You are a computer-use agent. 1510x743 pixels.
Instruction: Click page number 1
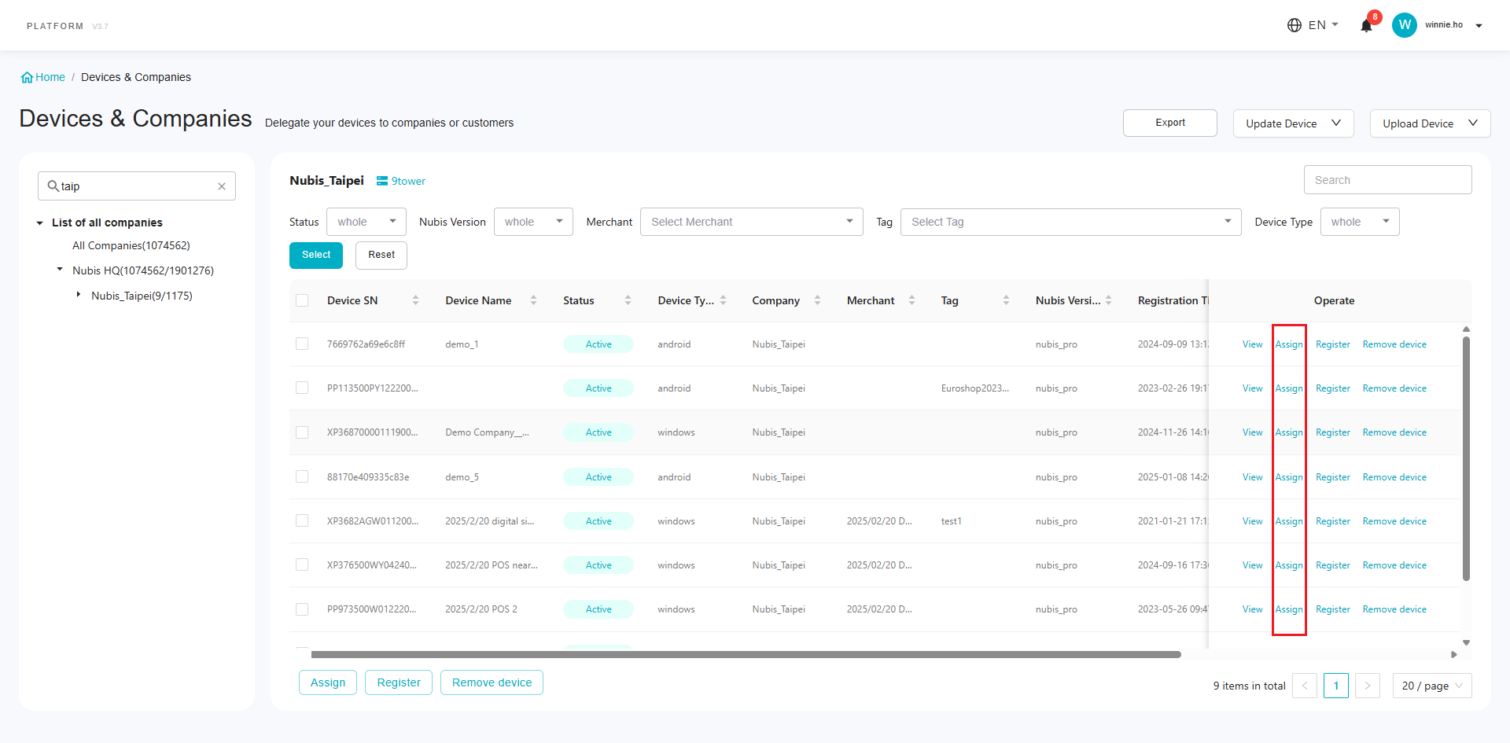1336,686
